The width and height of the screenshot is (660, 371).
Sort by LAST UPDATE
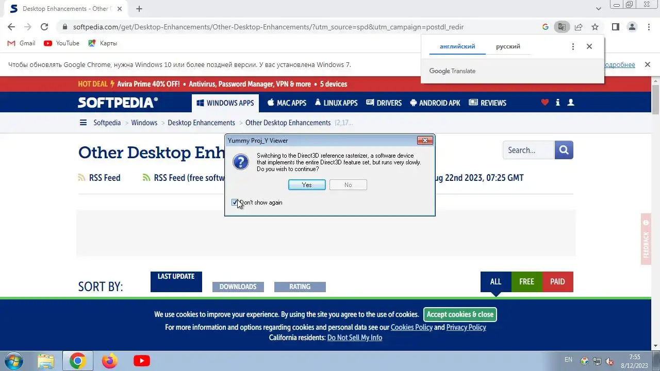coord(176,281)
